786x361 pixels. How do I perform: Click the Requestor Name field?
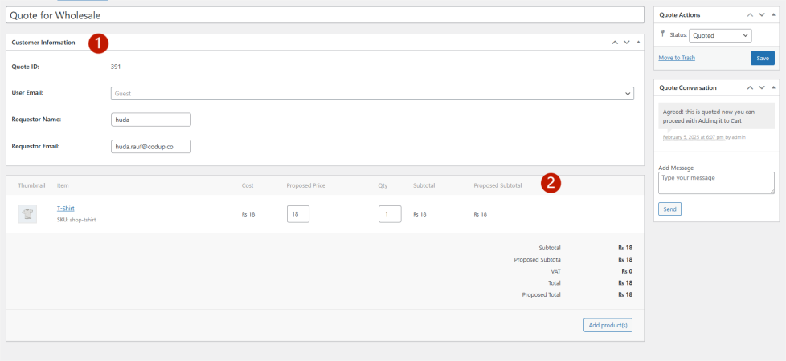tap(151, 120)
